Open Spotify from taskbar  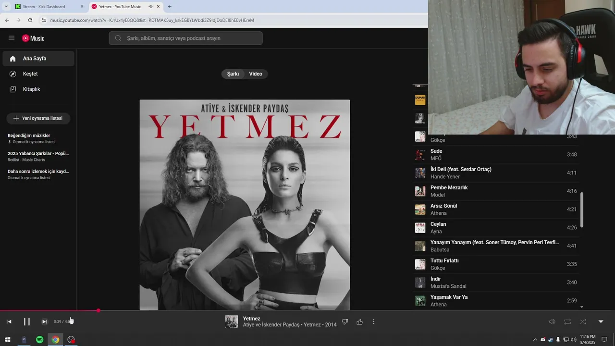click(39, 340)
